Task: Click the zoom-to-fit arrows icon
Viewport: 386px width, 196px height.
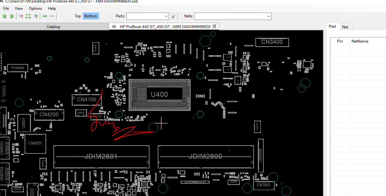Action: [x=28, y=16]
